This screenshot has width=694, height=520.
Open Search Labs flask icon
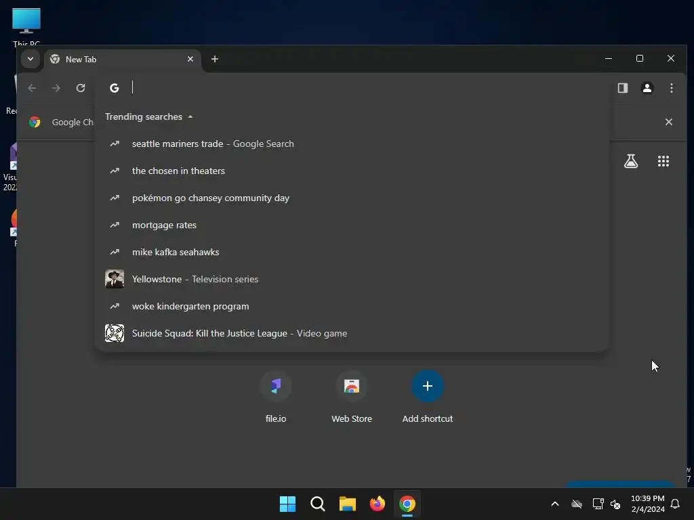point(631,161)
